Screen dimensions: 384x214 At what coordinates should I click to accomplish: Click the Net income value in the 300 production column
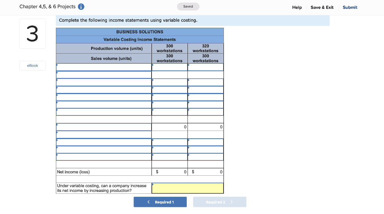pos(170,172)
